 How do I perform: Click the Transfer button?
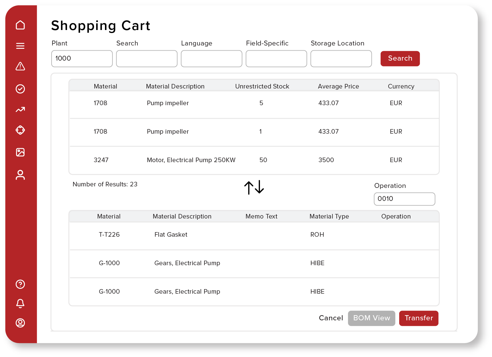tap(419, 318)
